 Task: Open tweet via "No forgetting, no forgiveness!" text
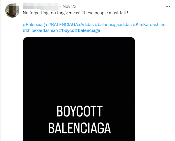51,13
